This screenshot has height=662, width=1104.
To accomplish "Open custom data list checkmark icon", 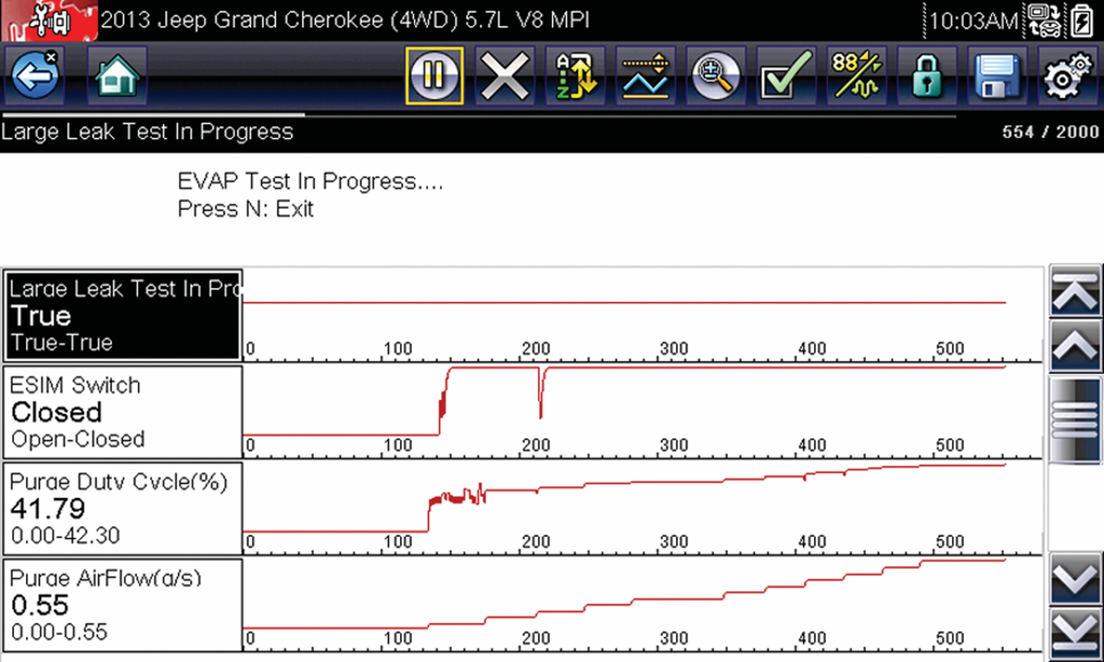I will point(786,75).
